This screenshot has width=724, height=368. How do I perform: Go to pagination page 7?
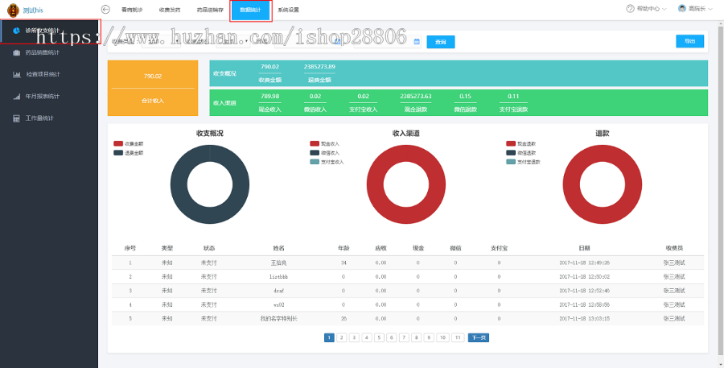pyautogui.click(x=404, y=338)
